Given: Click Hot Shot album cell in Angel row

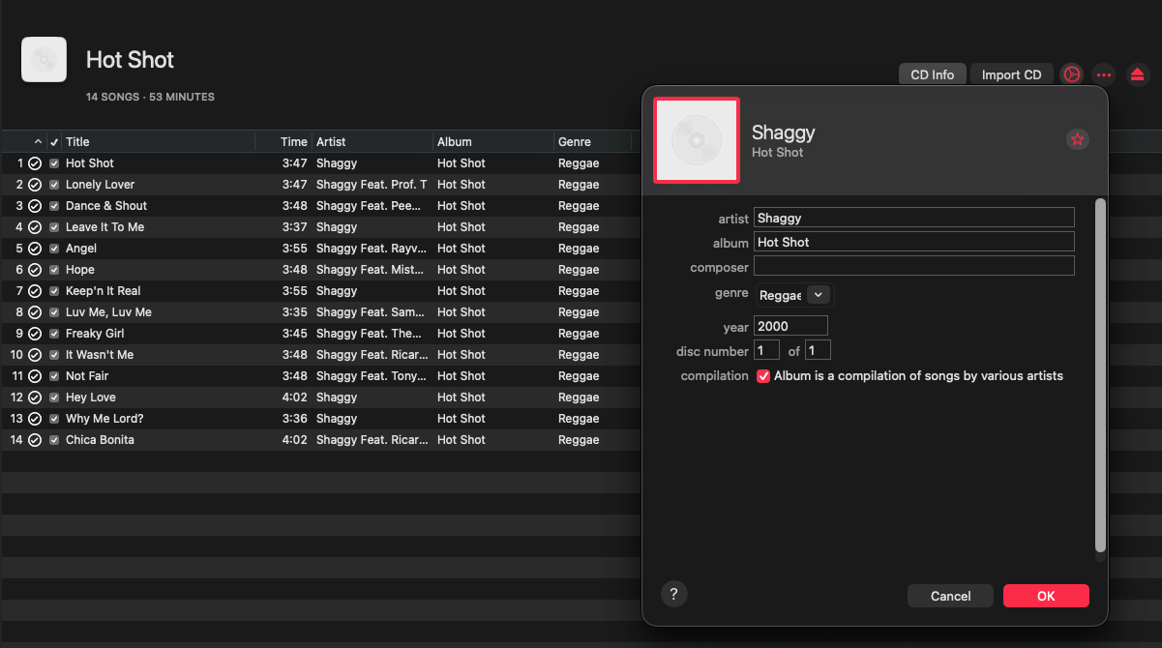Looking at the screenshot, I should point(462,249).
